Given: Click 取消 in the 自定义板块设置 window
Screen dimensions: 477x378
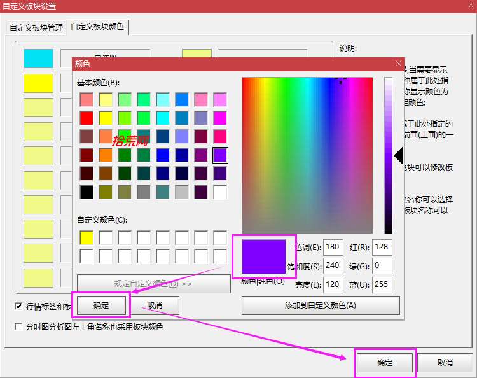Looking at the screenshot, I should (x=445, y=363).
